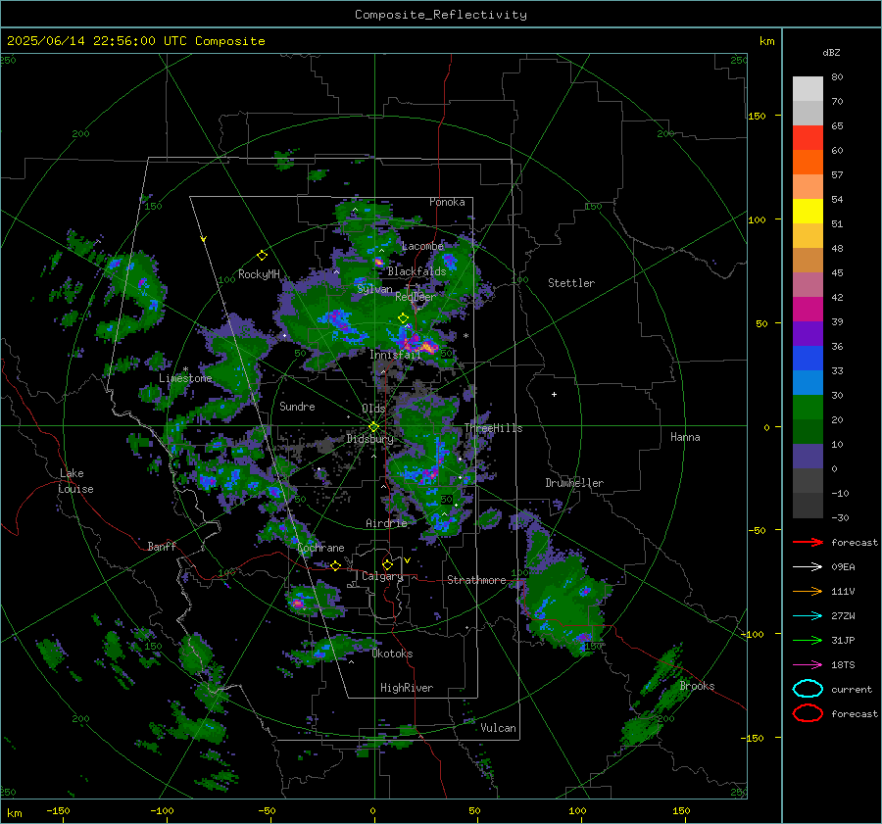
Task: Click the 150 tick on right km axis
Action: pyautogui.click(x=757, y=116)
